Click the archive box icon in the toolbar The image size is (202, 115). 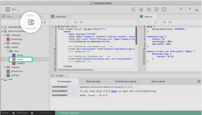[164, 9]
